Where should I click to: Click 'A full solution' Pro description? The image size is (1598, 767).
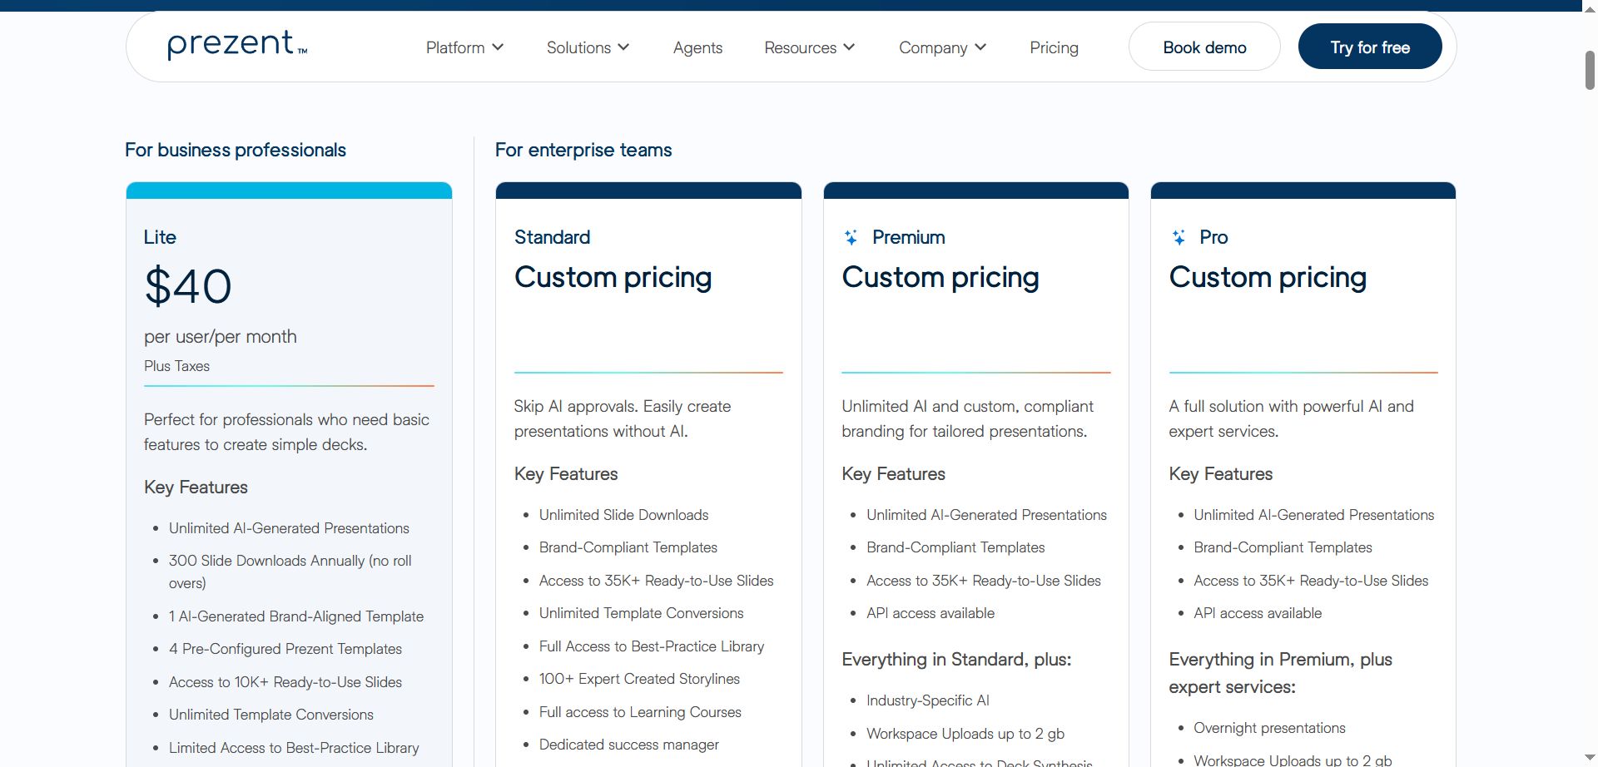tap(1291, 418)
